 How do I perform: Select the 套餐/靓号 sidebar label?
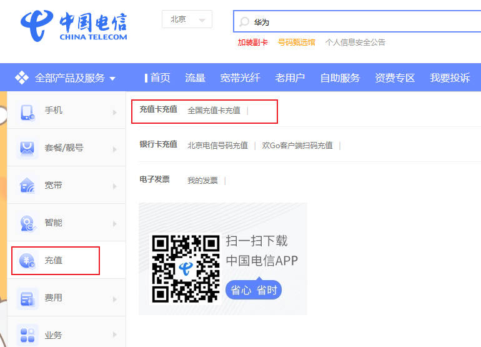pyautogui.click(x=64, y=148)
